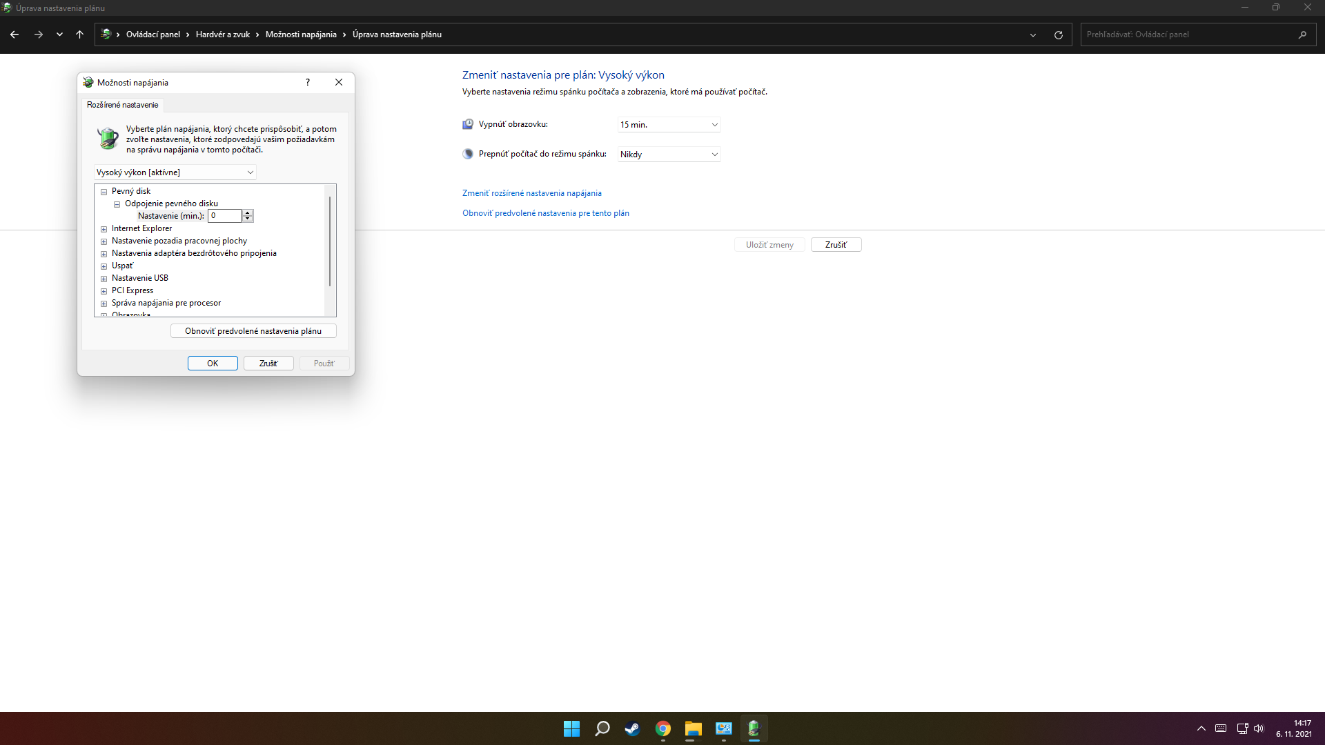This screenshot has height=745, width=1325.
Task: Open the Vypnúť obrazovku time dropdown
Action: coord(669,125)
